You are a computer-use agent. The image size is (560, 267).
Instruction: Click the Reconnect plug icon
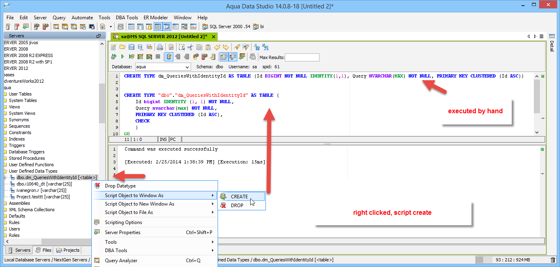pyautogui.click(x=196, y=57)
